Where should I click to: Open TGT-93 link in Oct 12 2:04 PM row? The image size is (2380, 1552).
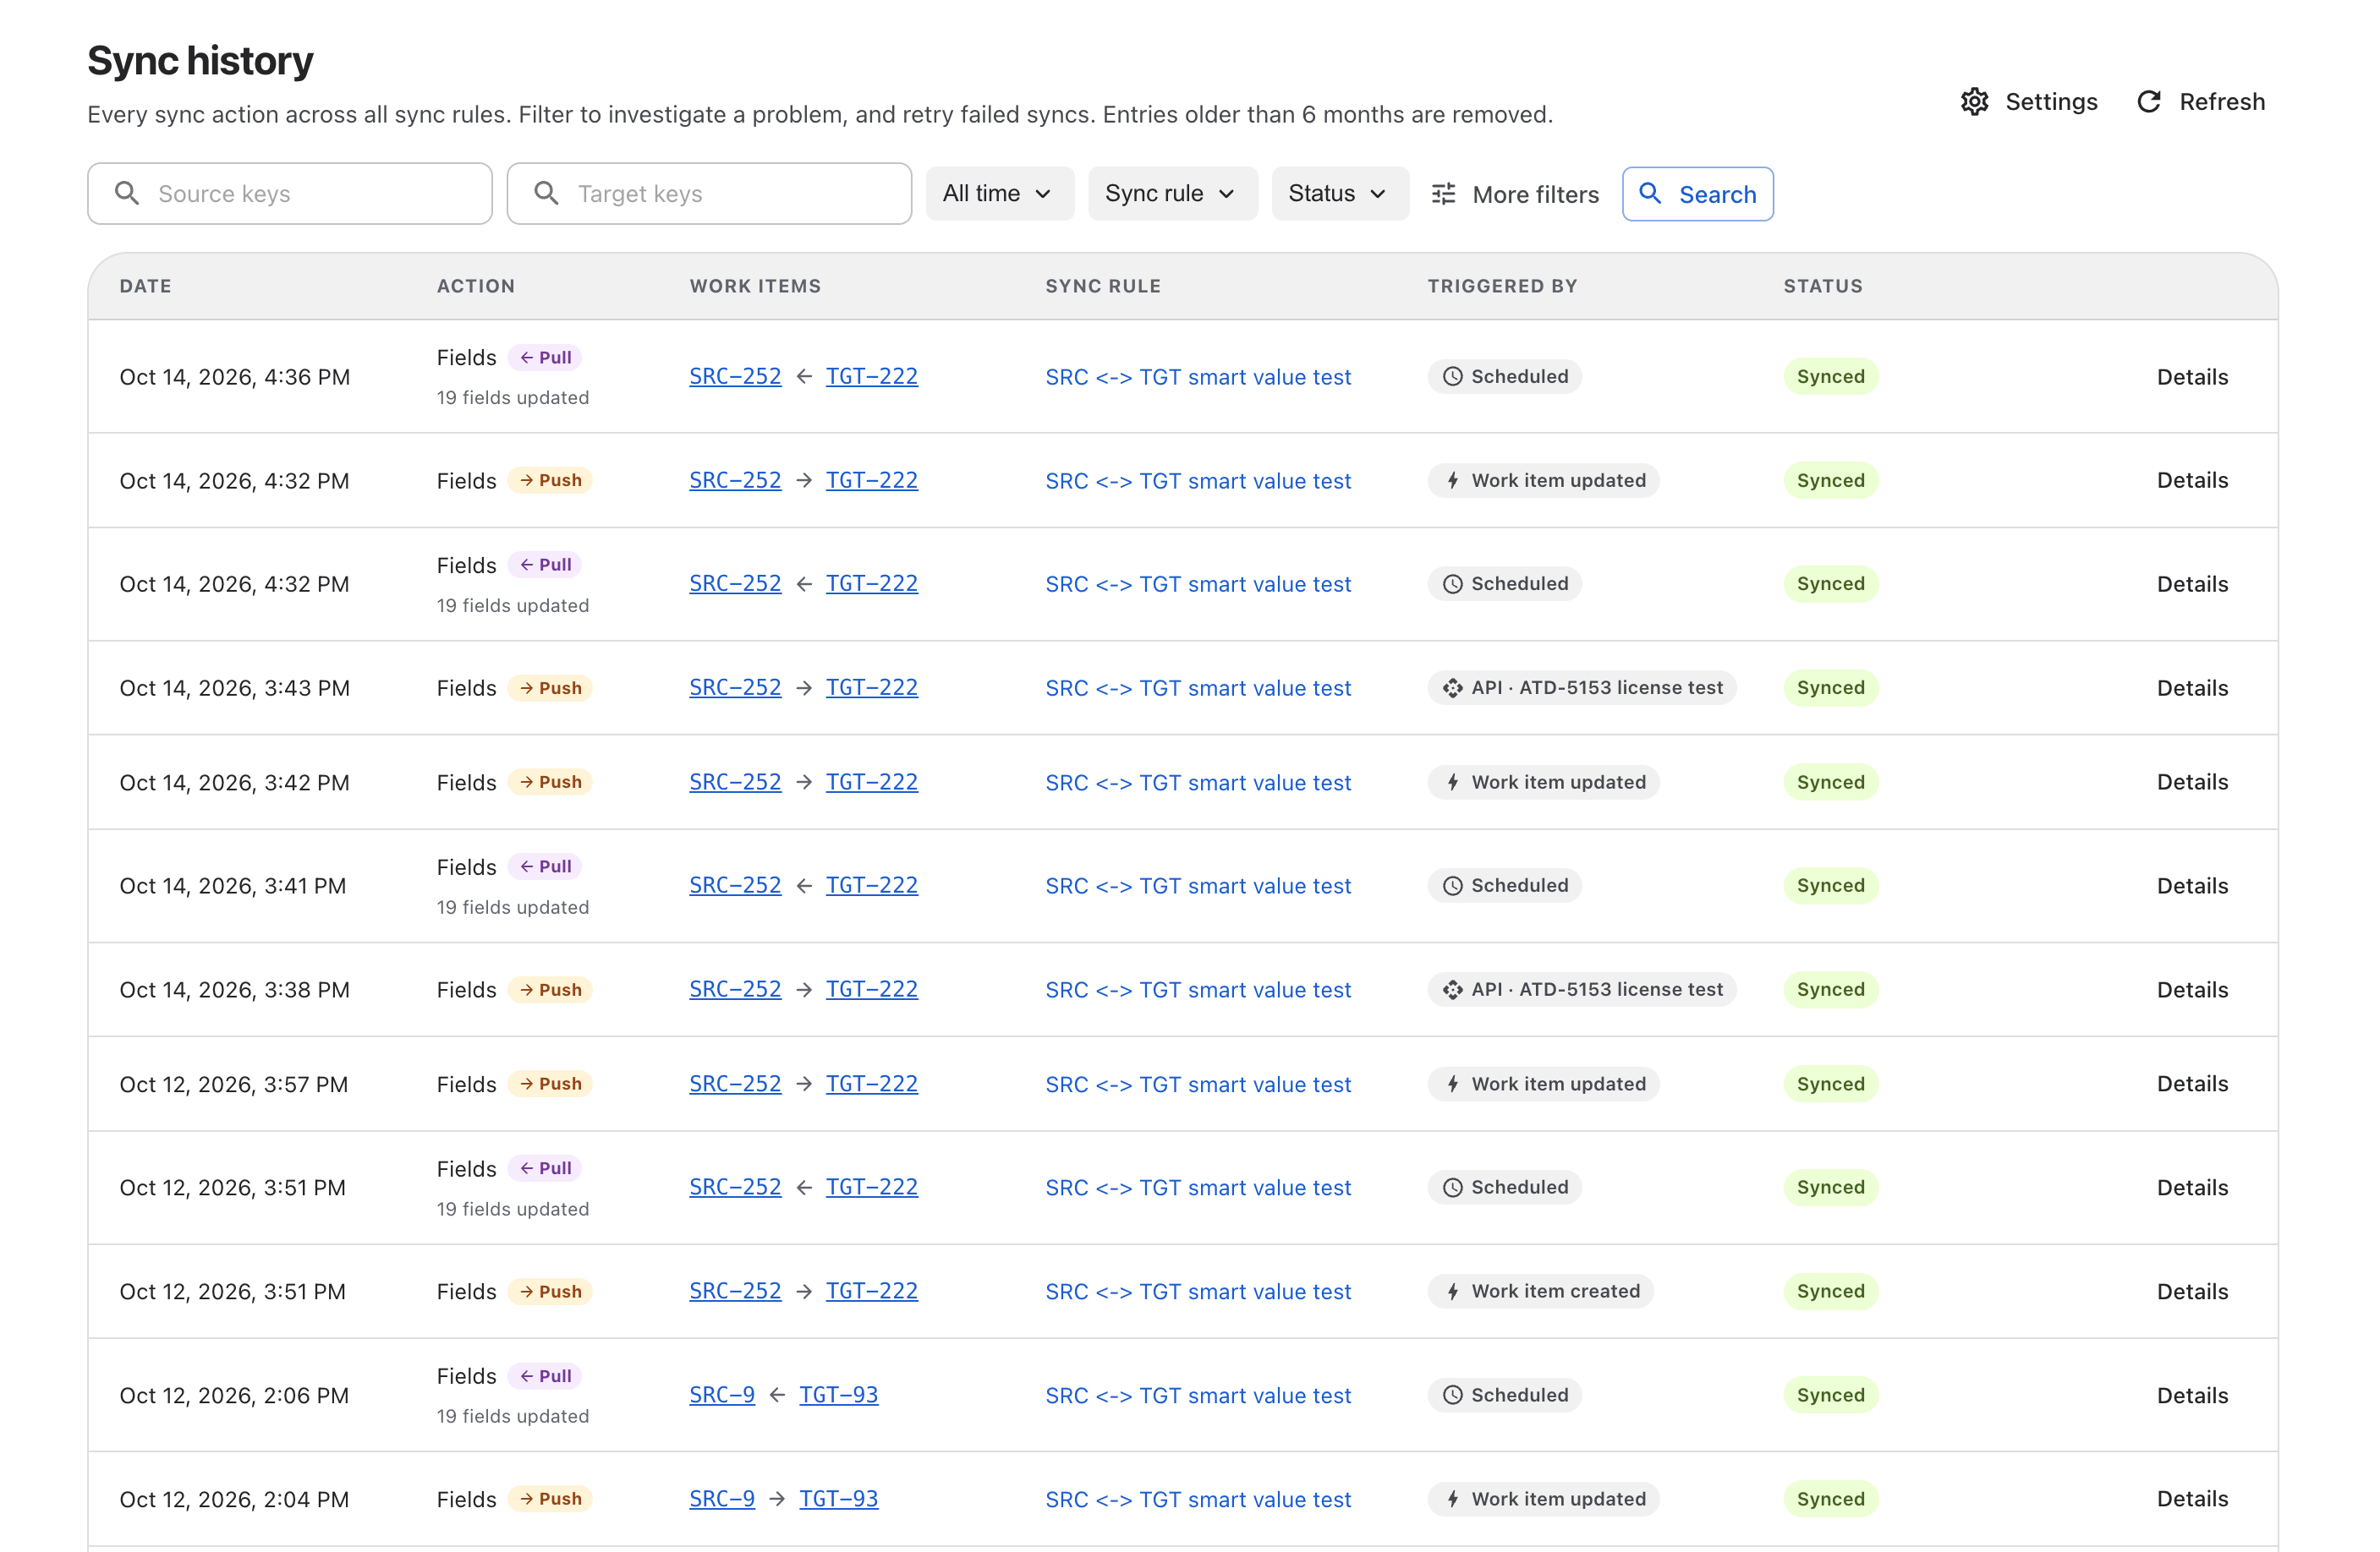[x=838, y=1499]
